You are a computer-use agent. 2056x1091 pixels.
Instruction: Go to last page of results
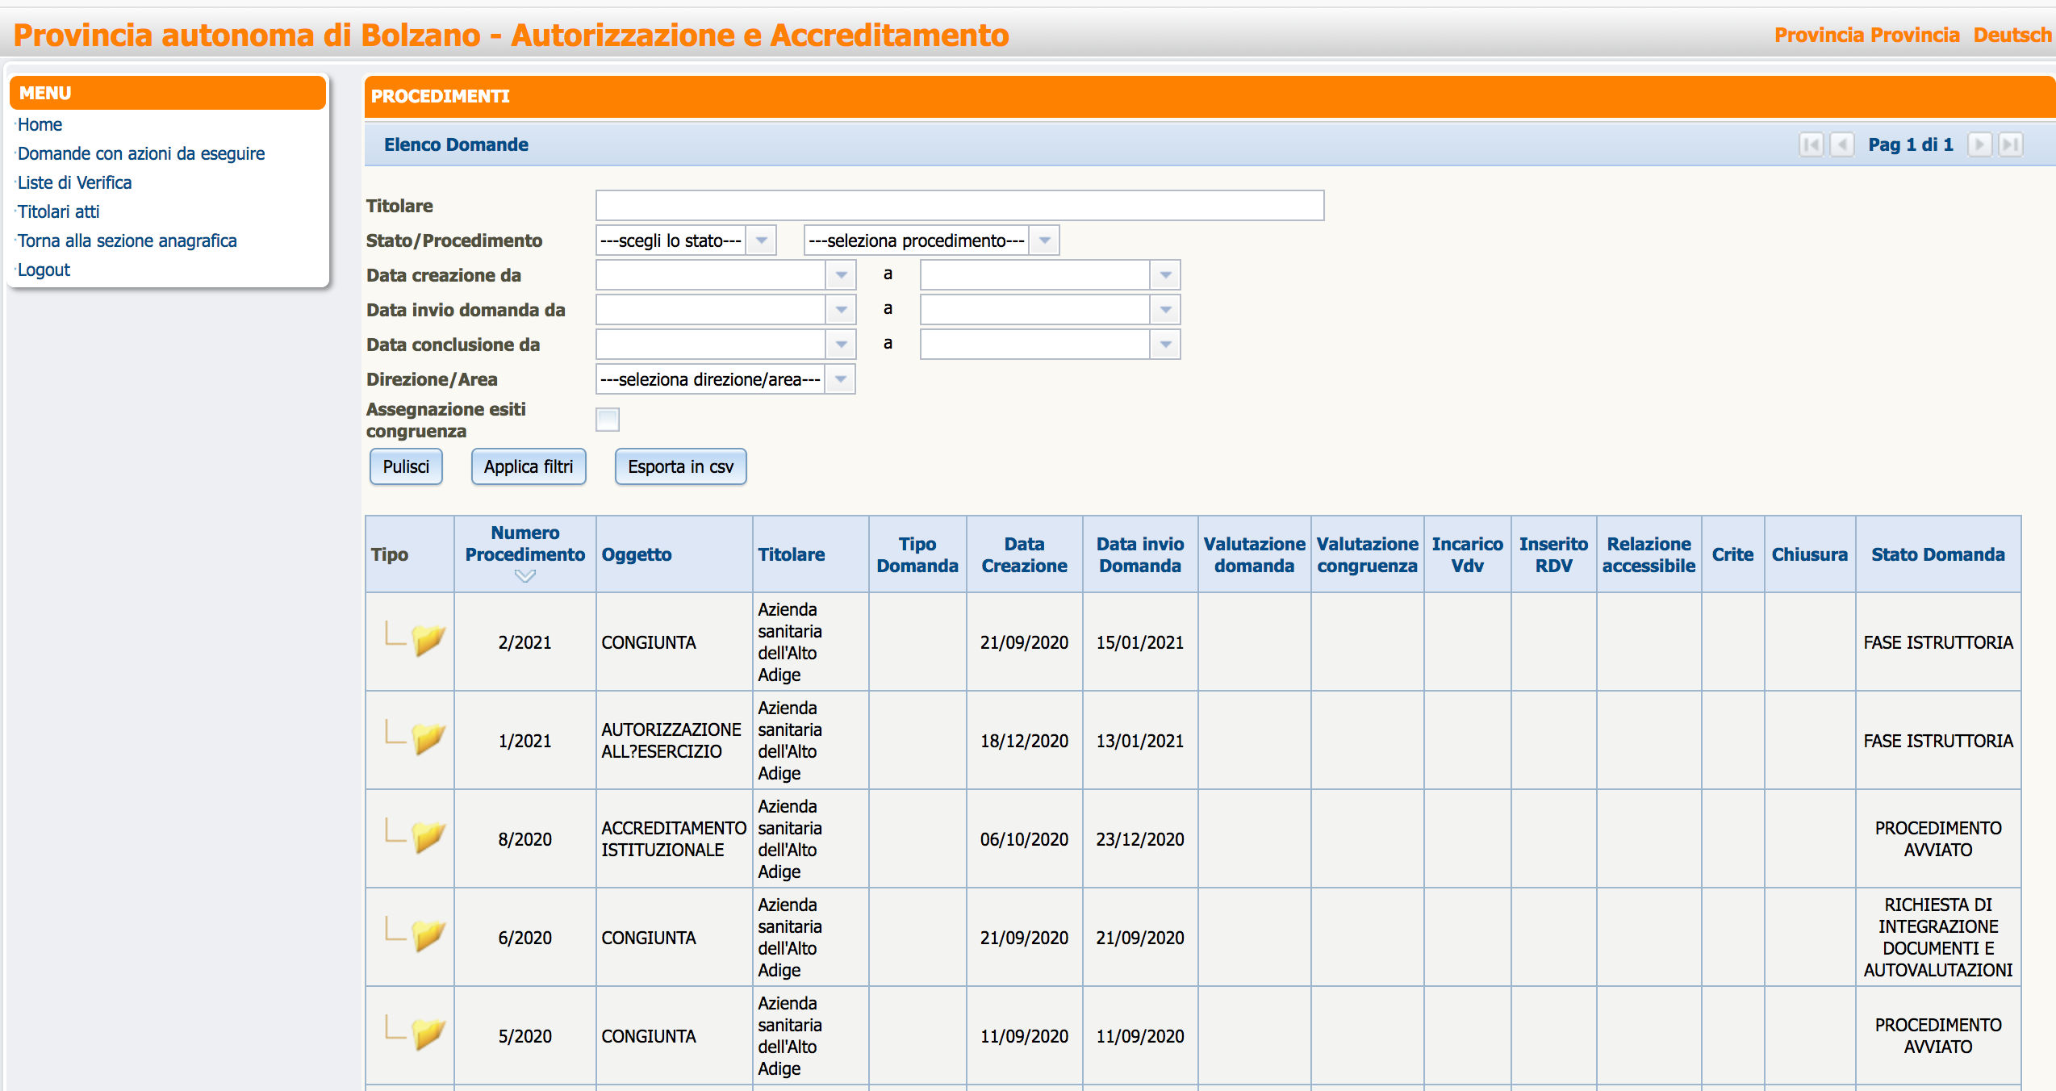pos(2010,144)
